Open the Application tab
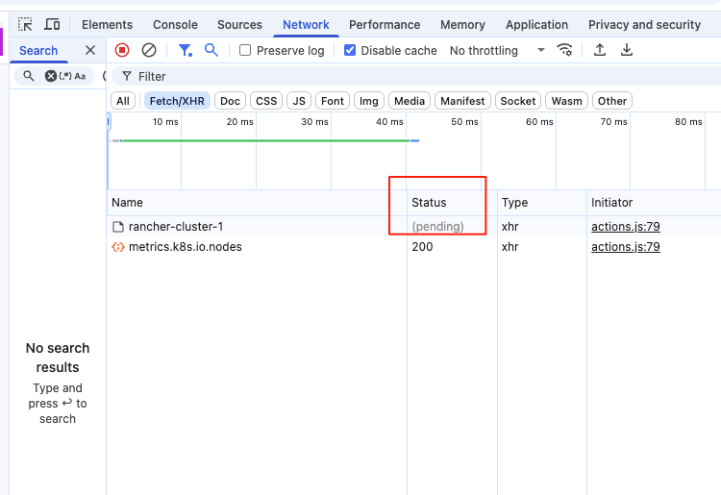The height and width of the screenshot is (495, 721). pos(536,25)
